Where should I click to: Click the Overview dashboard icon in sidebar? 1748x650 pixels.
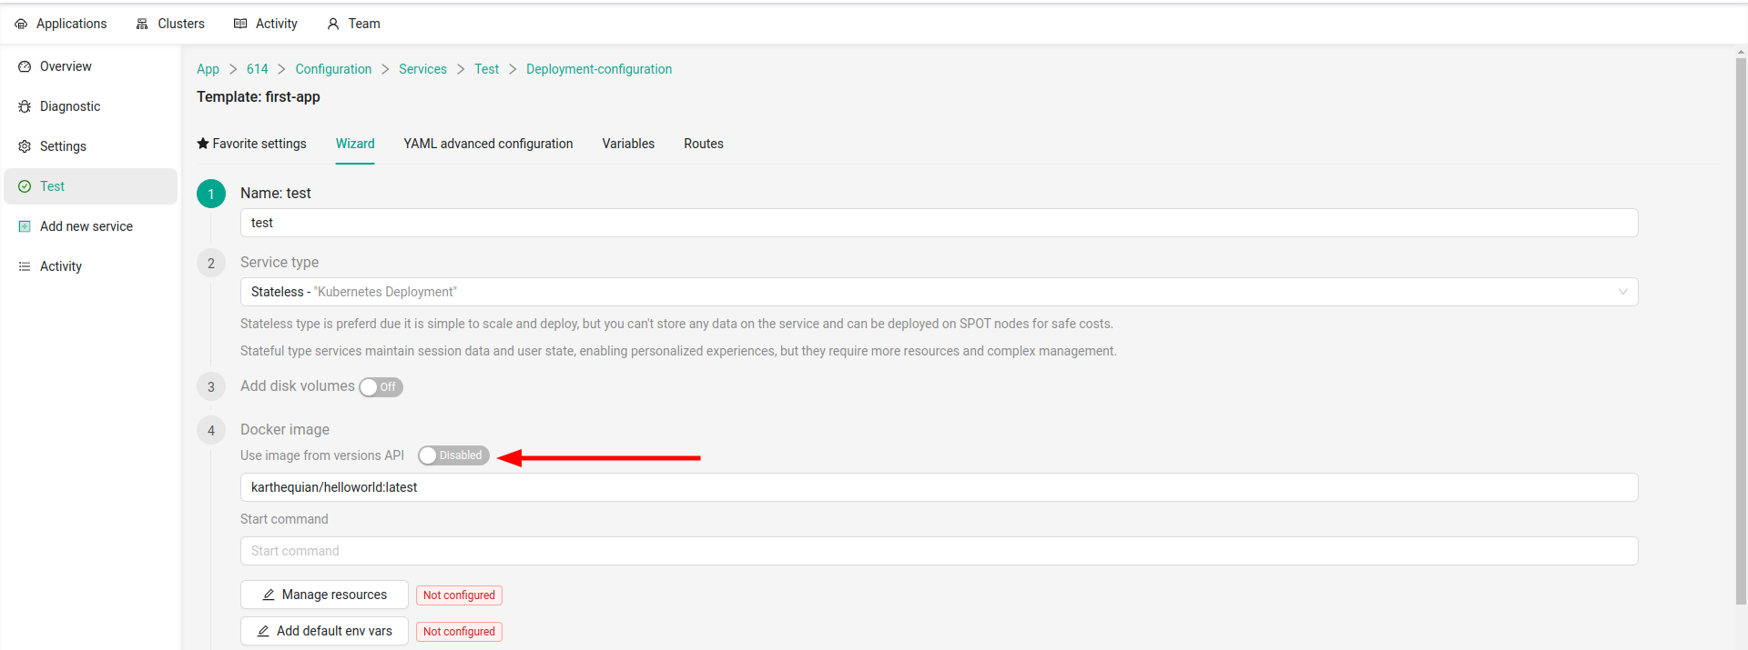click(25, 66)
